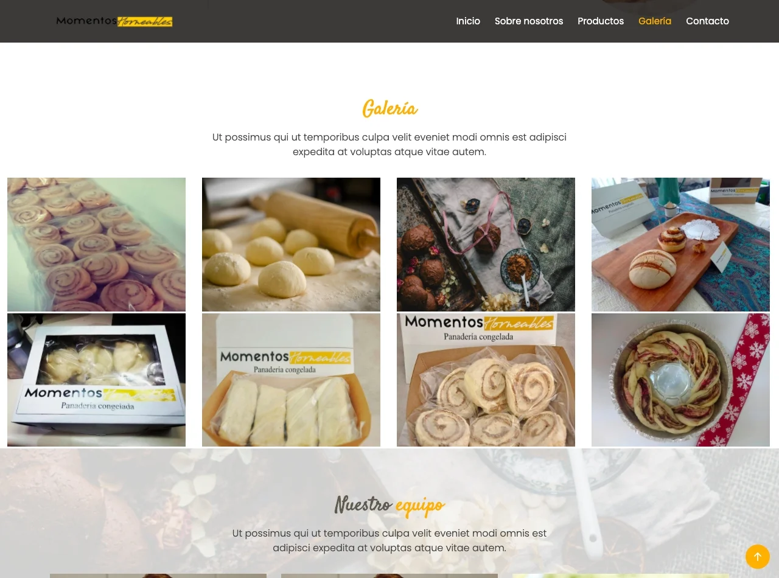Screen dimensions: 779x578
Task: Click the Nuestro equipo heading
Action: coord(389,505)
